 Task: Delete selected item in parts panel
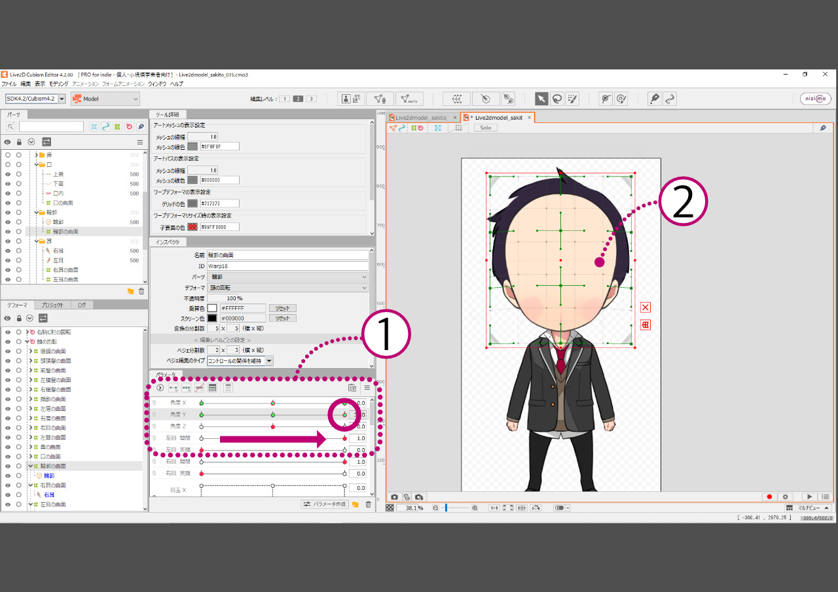point(141,291)
